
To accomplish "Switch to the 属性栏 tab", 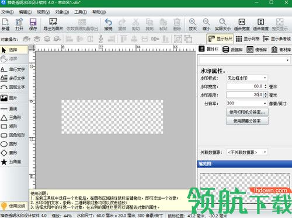I will click(x=208, y=49).
